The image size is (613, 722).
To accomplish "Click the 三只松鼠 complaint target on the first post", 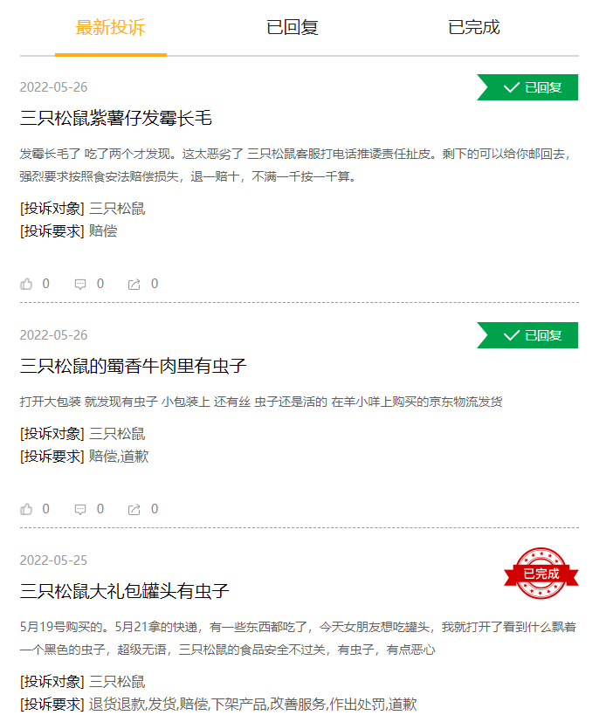I will pos(117,209).
